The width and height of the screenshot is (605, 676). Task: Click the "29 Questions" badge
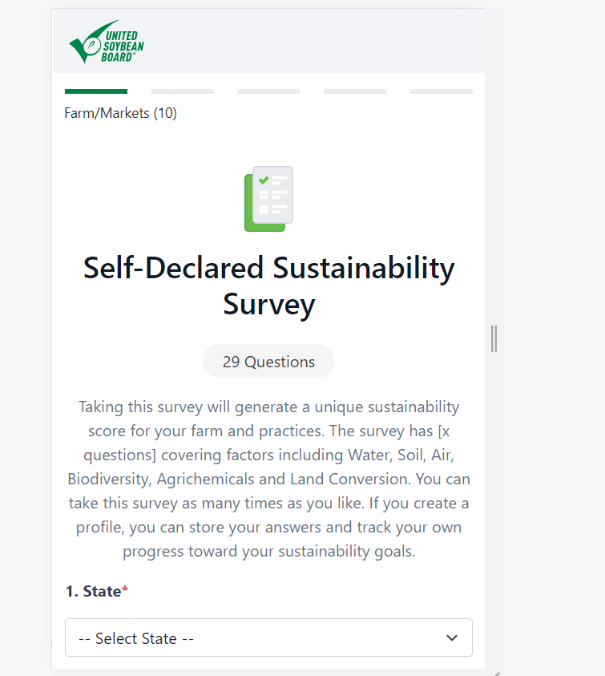(268, 362)
